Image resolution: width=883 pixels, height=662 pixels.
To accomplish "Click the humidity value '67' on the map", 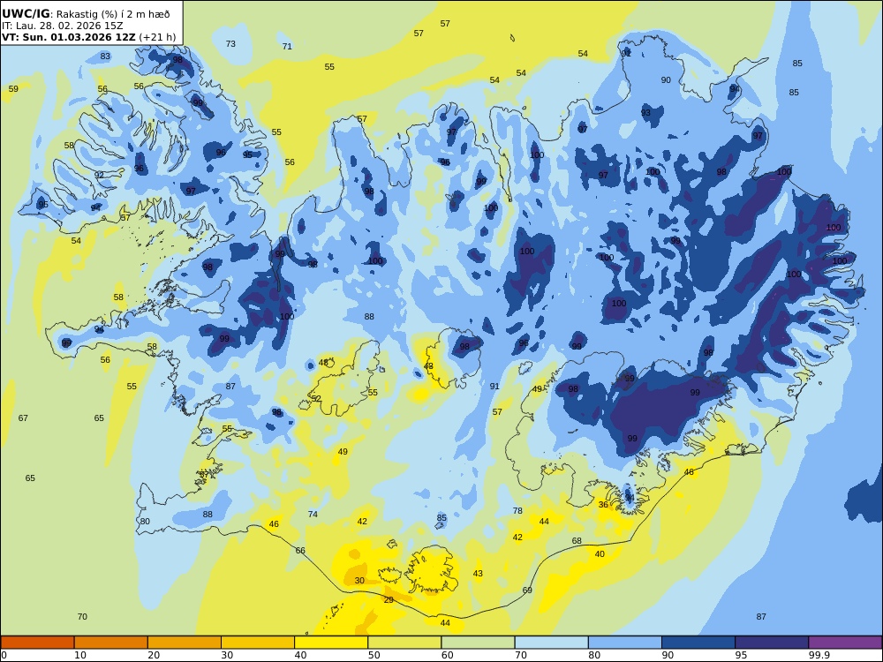I will pos(23,418).
